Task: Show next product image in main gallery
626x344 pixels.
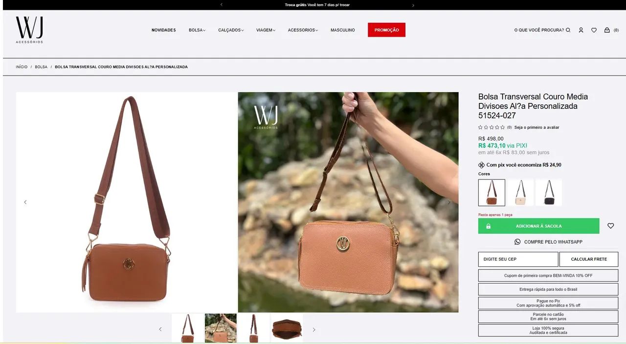Action: click(x=449, y=202)
